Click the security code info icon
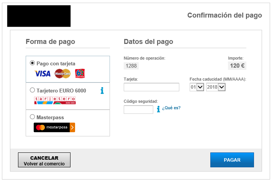Viewport: 272px width, 183px height. [x=158, y=109]
